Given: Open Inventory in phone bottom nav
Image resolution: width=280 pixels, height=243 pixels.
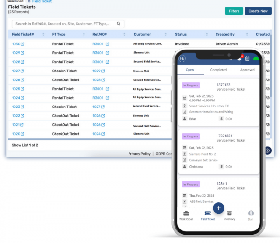Looking at the screenshot, I should (x=230, y=215).
